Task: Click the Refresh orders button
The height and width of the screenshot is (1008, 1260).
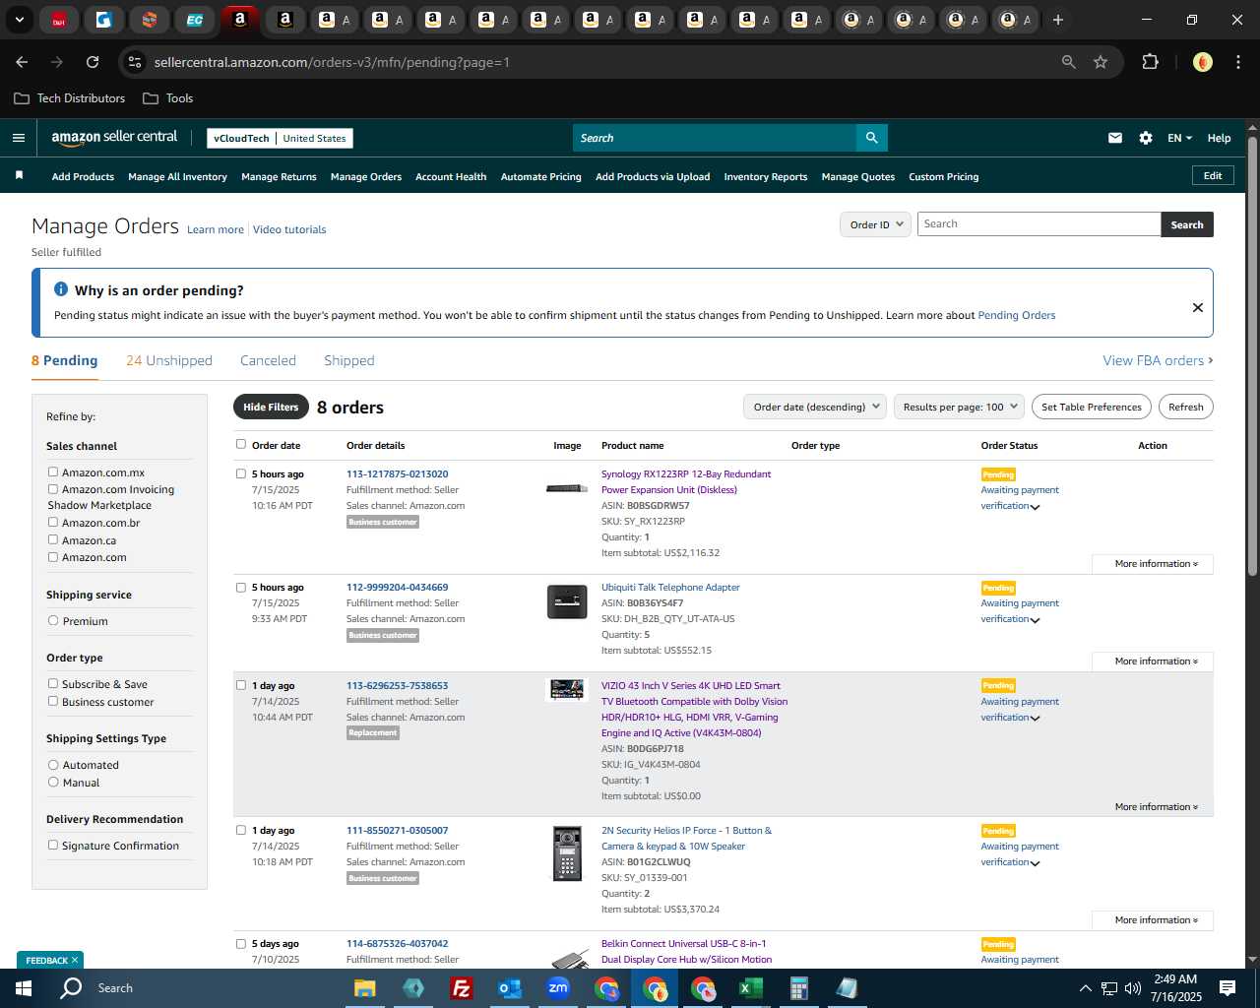Action: (x=1186, y=407)
